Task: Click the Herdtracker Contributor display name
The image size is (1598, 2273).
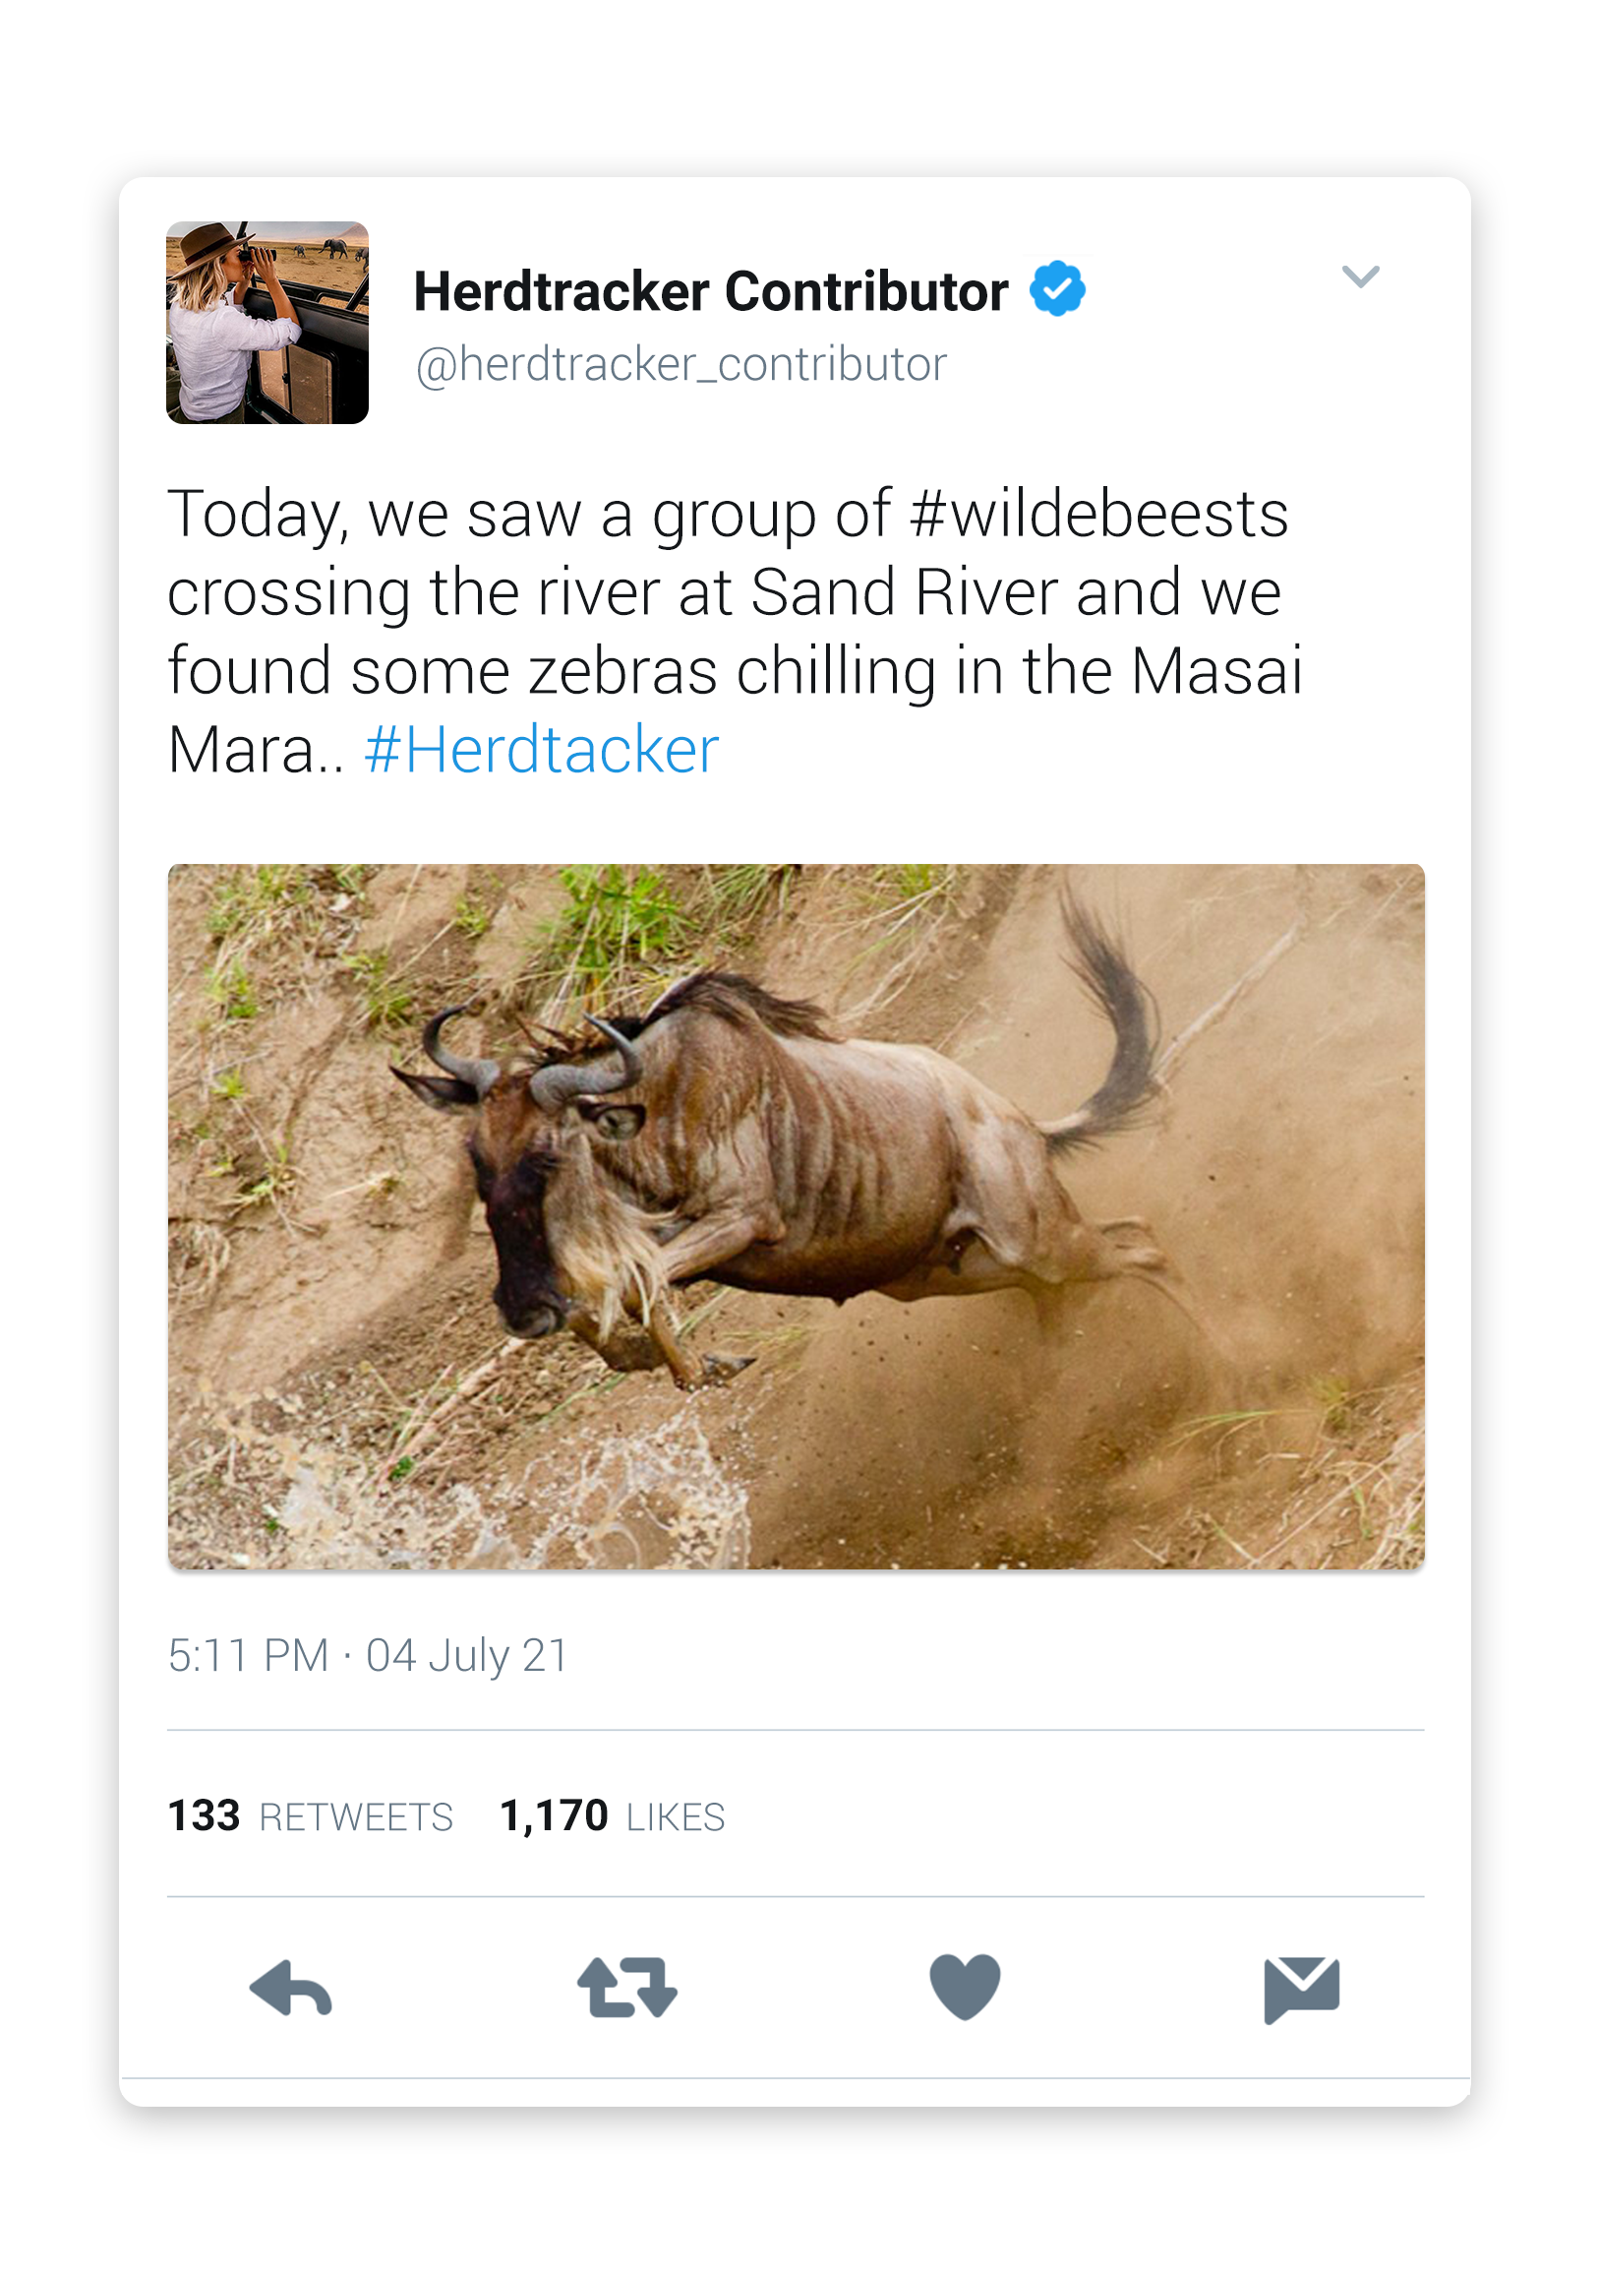Action: pyautogui.click(x=710, y=291)
